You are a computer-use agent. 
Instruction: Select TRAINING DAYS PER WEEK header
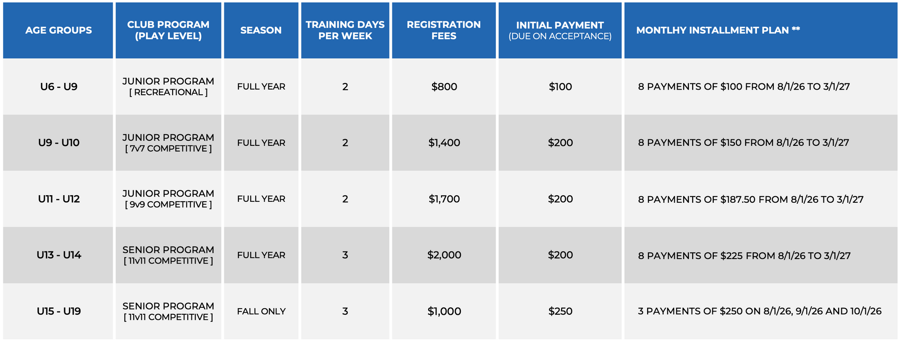tap(345, 30)
